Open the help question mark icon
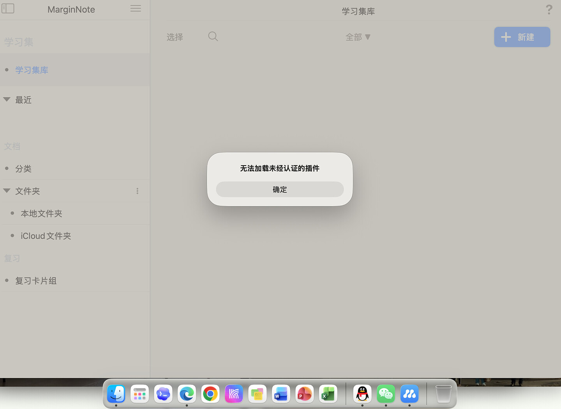Image resolution: width=561 pixels, height=409 pixels. click(x=549, y=10)
